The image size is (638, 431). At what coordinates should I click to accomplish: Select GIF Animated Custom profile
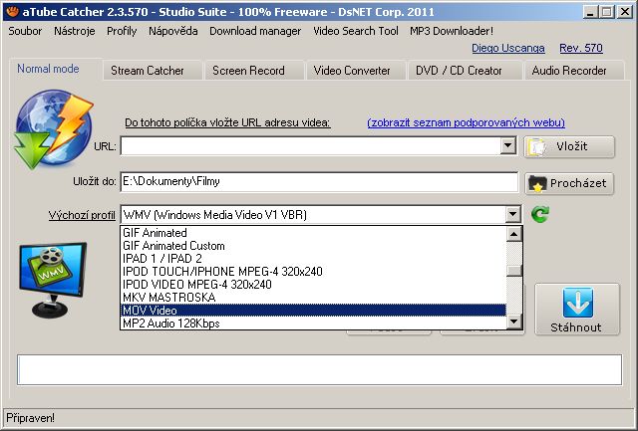tap(313, 246)
